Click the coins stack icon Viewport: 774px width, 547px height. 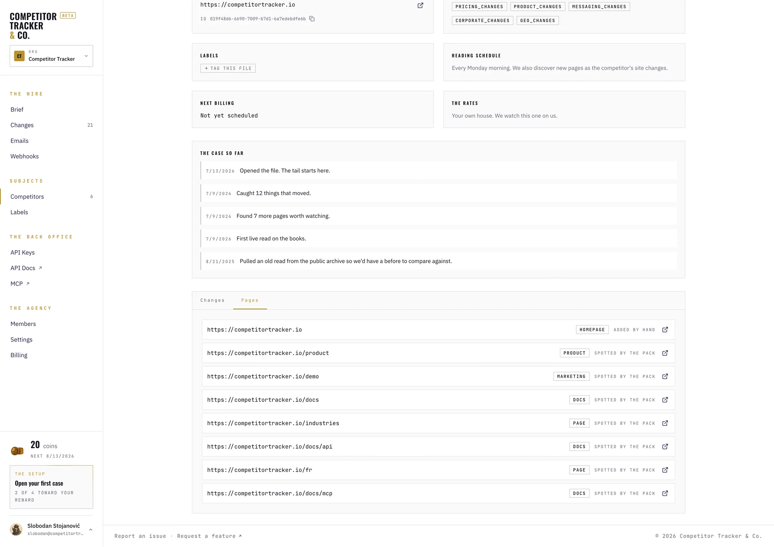pos(17,450)
